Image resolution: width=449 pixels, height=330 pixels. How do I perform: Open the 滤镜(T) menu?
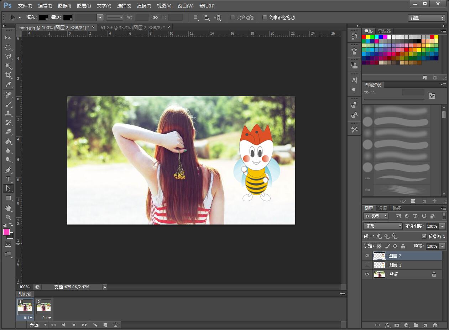(x=144, y=6)
